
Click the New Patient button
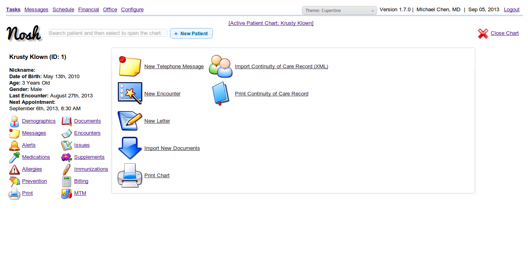coord(191,33)
